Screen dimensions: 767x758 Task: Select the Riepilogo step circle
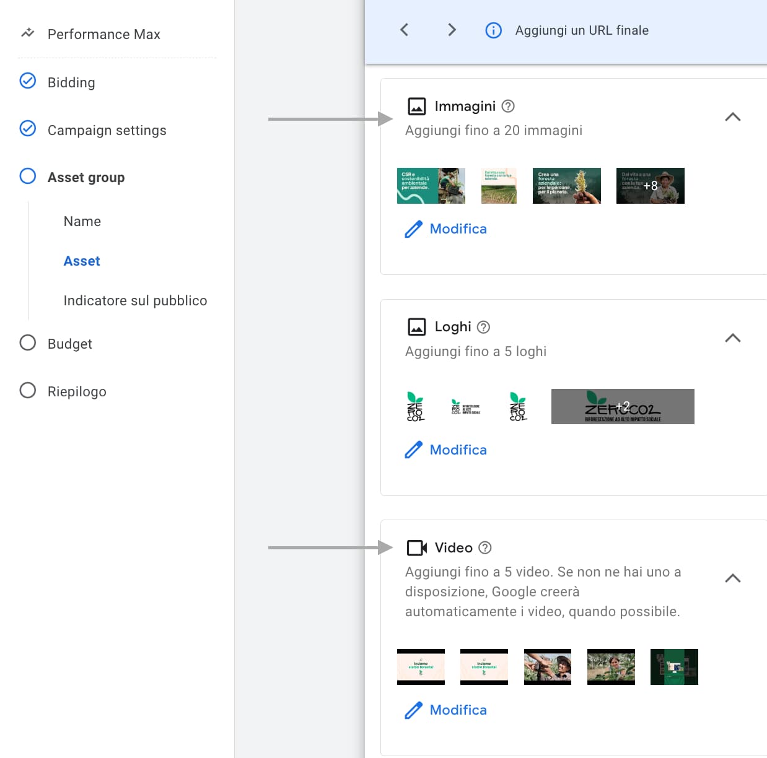pyautogui.click(x=28, y=391)
